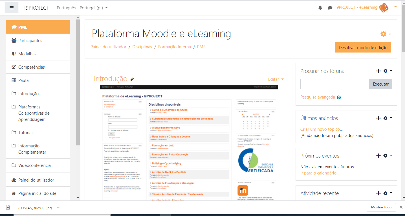Open Competências in the sidebar
The height and width of the screenshot is (216, 405).
[38, 67]
